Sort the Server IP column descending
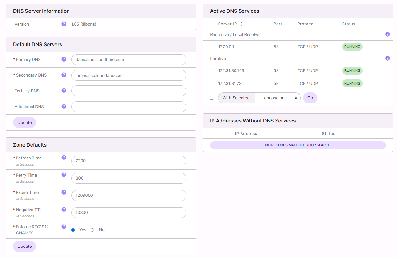 pyautogui.click(x=242, y=25)
